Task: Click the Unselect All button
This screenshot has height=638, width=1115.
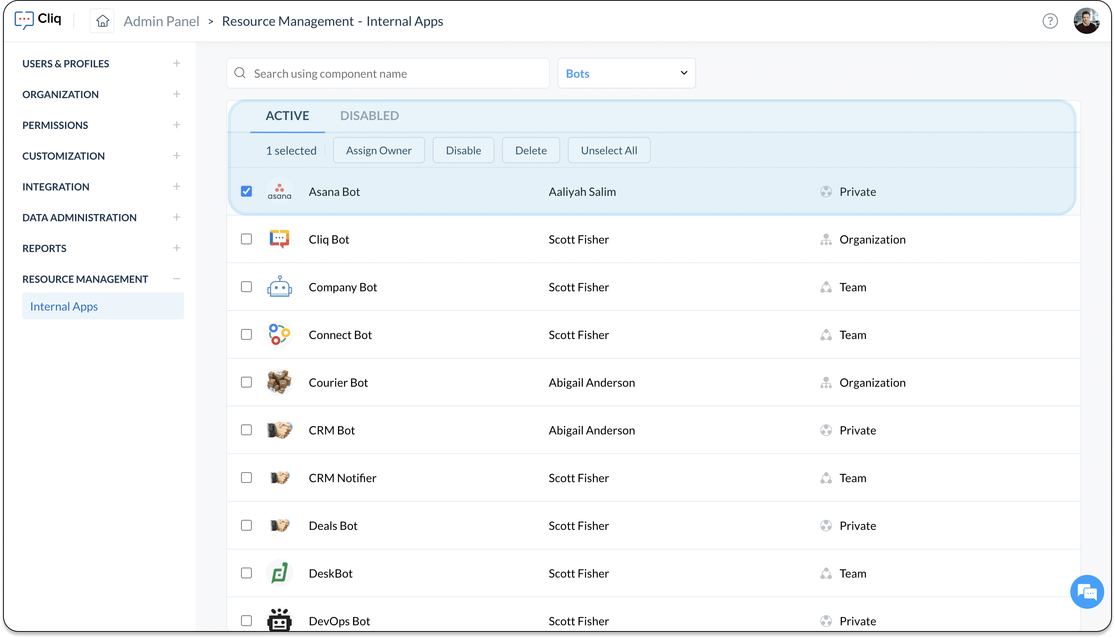Action: pyautogui.click(x=608, y=150)
